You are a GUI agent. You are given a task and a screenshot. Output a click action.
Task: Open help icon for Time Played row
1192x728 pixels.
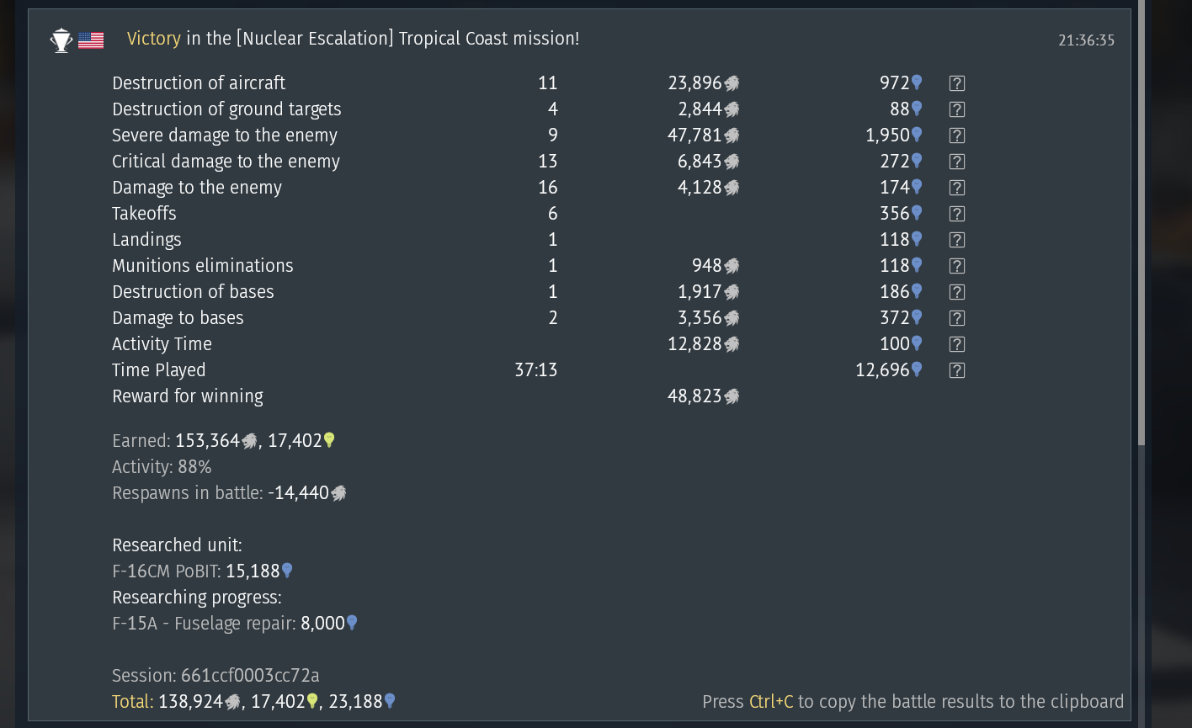(956, 370)
